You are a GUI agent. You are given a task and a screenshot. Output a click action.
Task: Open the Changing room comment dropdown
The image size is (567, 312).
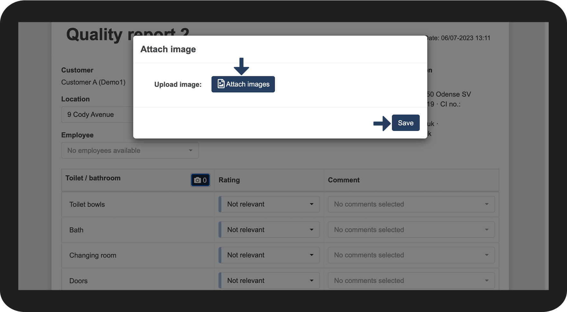411,255
